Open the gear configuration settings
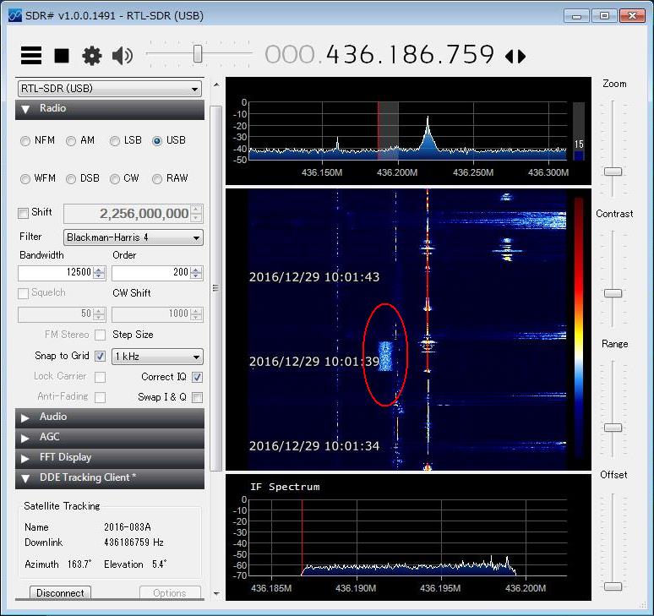 (92, 56)
